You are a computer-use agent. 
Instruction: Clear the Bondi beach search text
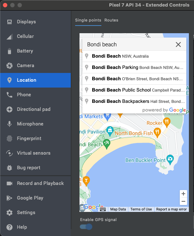(x=178, y=45)
